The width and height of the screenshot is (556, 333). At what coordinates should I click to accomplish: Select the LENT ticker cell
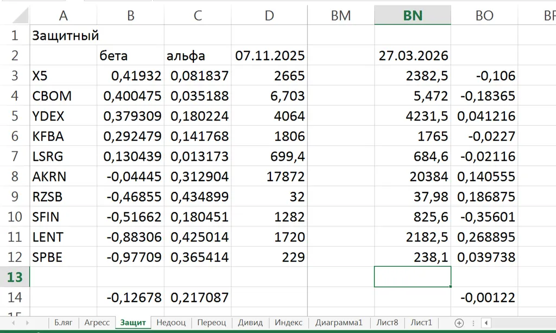pos(63,236)
